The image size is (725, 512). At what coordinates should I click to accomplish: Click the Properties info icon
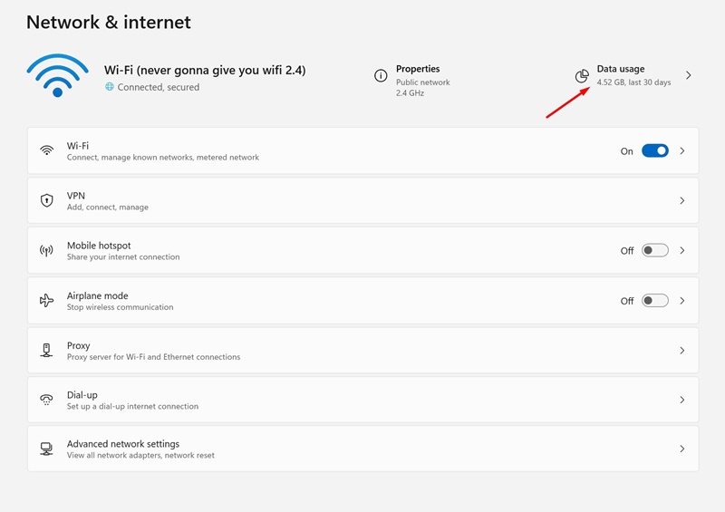click(381, 76)
